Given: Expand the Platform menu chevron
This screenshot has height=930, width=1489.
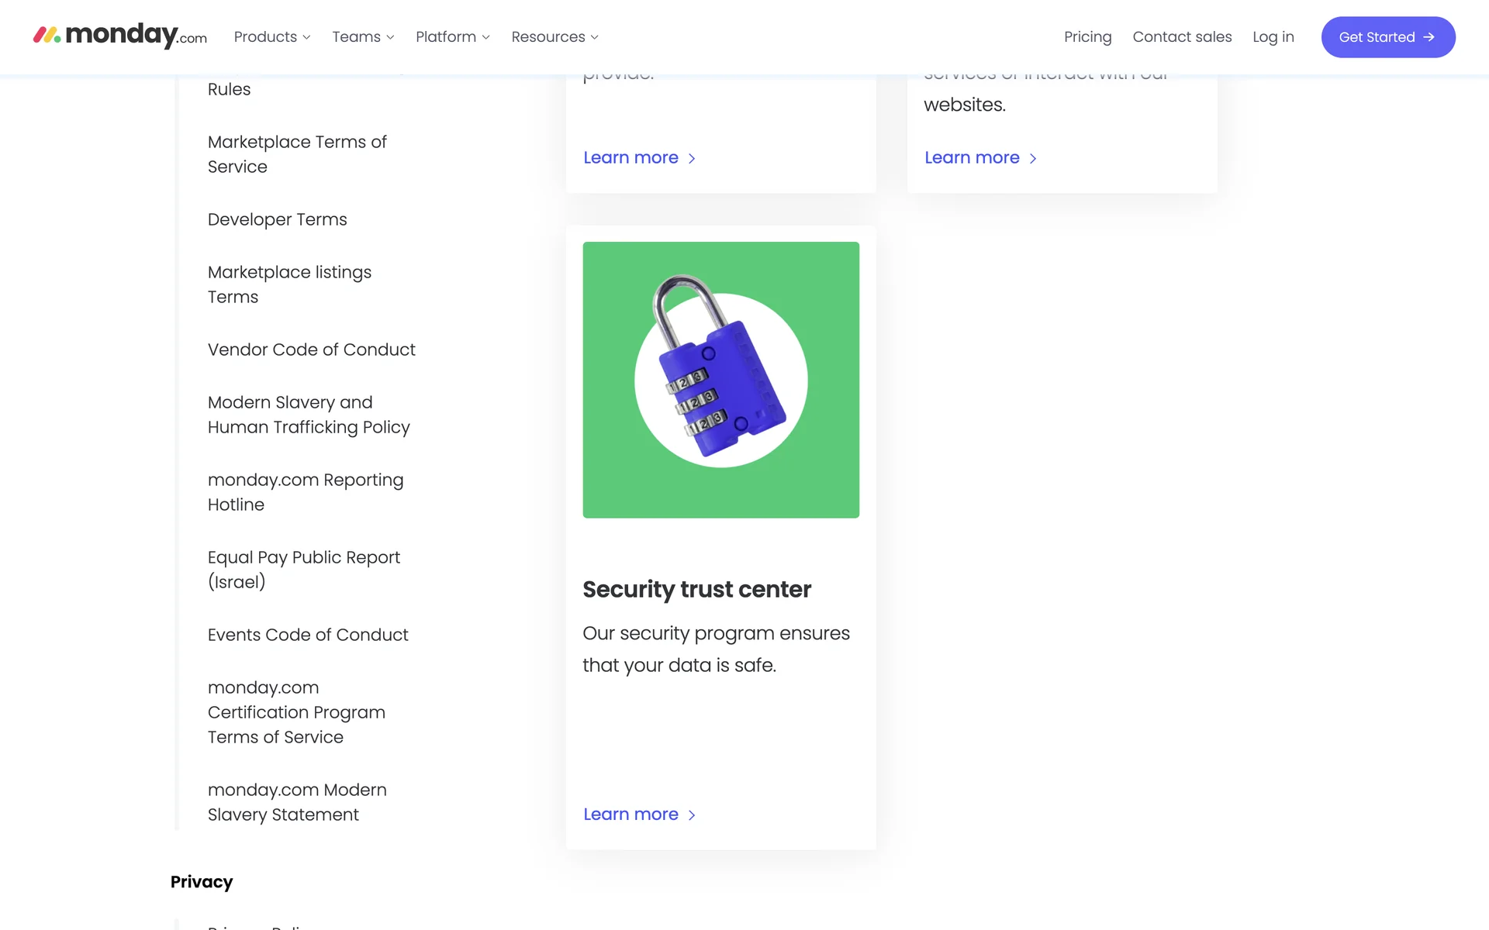Looking at the screenshot, I should coord(485,37).
